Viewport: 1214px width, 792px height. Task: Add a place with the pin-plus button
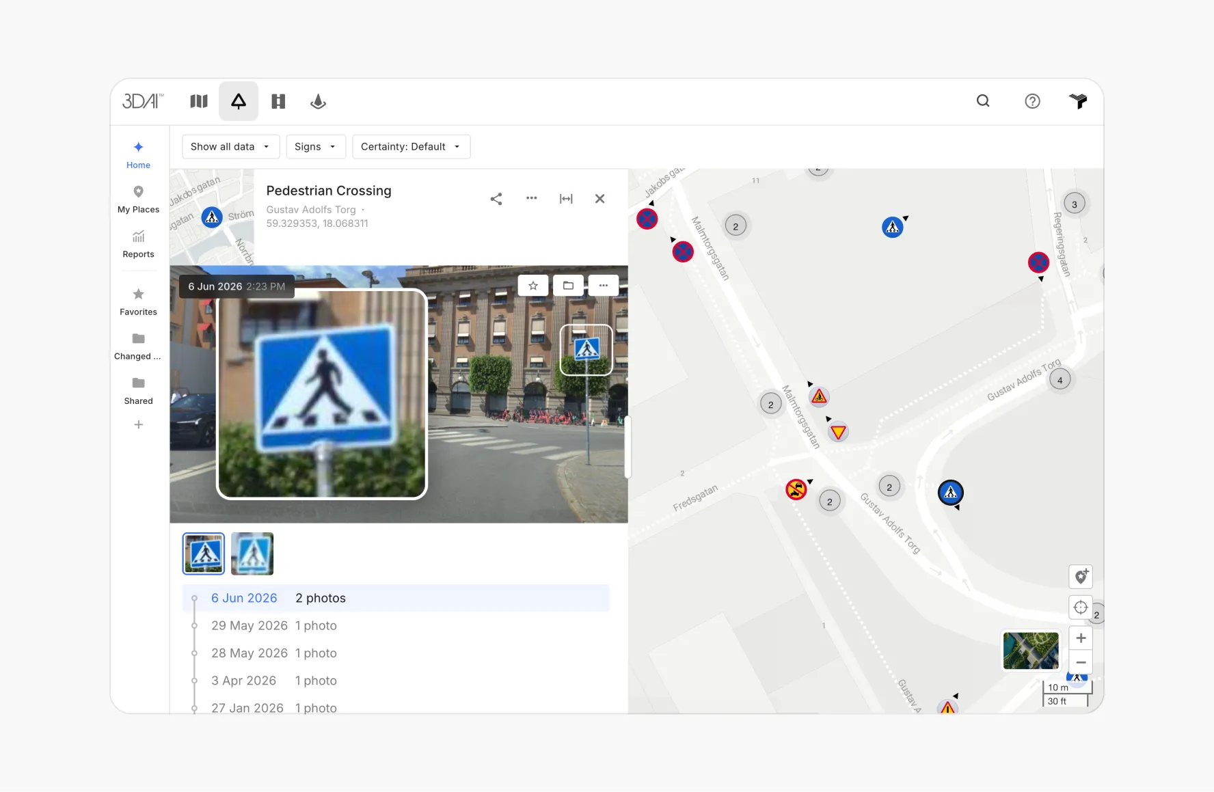click(1081, 577)
